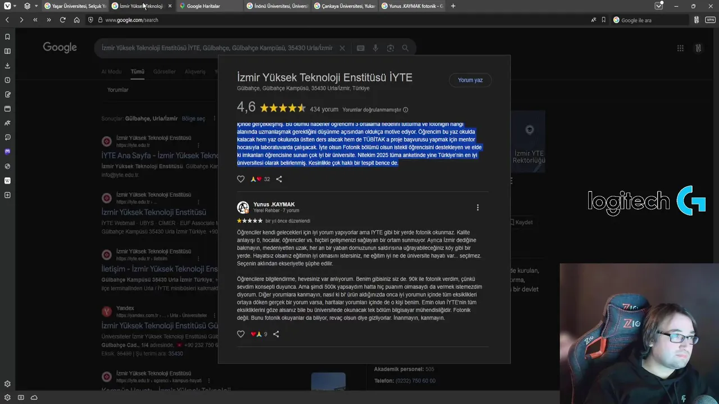Screen dimensions: 719x404
Task: Click the address bar URL
Action: [131, 20]
